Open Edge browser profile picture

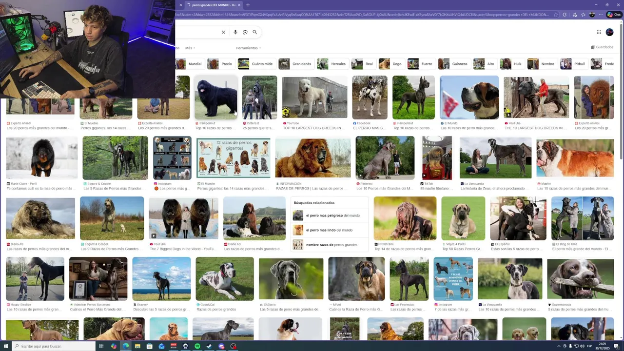click(x=592, y=15)
